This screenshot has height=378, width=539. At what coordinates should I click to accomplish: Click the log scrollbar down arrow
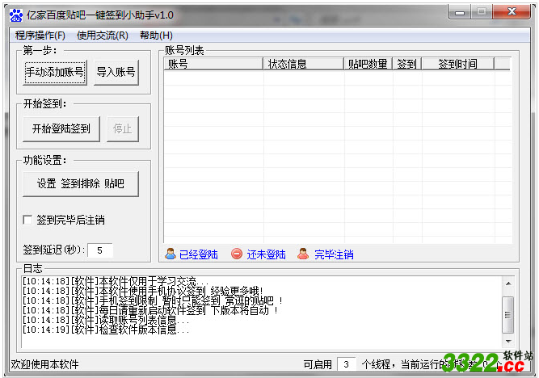pos(508,341)
